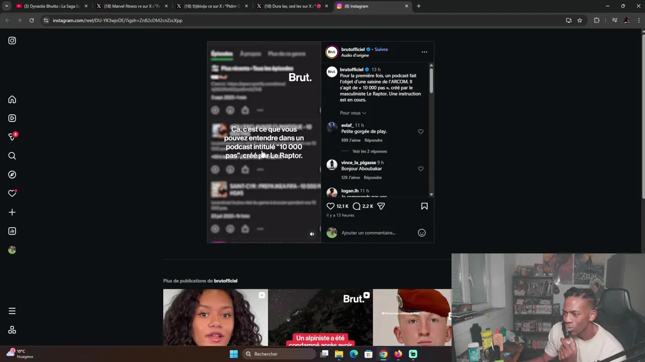Open Messages with the notification badge
Viewport: 645px width, 362px height.
[13, 137]
